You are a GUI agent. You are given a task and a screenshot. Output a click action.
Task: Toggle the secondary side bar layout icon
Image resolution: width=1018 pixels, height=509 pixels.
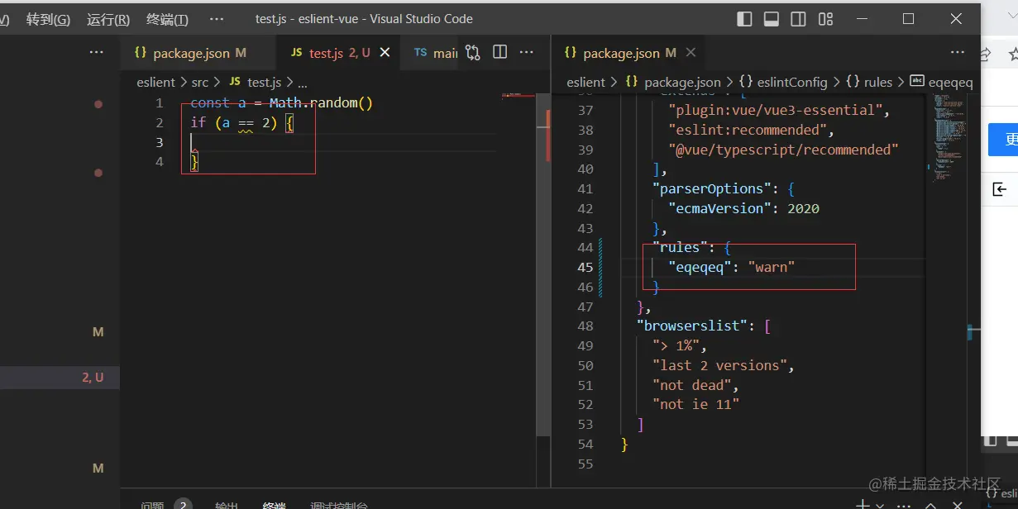pyautogui.click(x=798, y=19)
